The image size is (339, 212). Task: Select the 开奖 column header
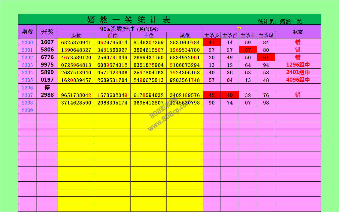(x=47, y=32)
